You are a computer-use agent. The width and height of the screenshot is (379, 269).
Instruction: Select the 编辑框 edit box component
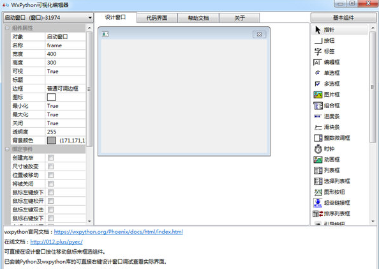(x=327, y=62)
